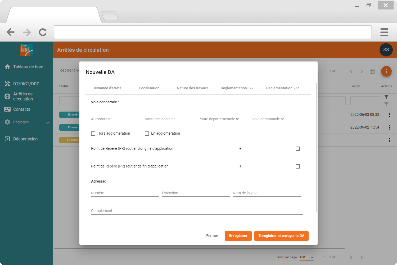Click the tools icon beside DT/DICT/DDC
Viewport: 397px width, 265px height.
point(7,84)
